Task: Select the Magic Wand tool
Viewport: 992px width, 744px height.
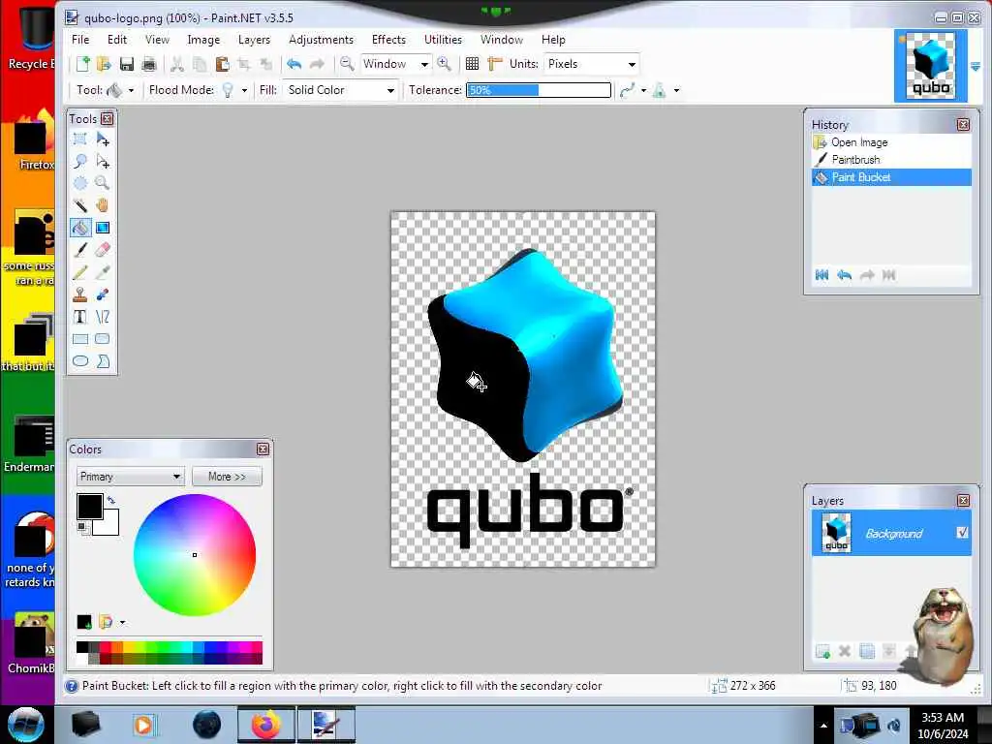Action: pos(80,205)
